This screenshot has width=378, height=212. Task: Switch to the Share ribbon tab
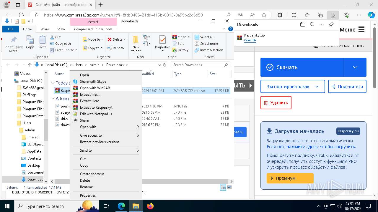coord(45,29)
